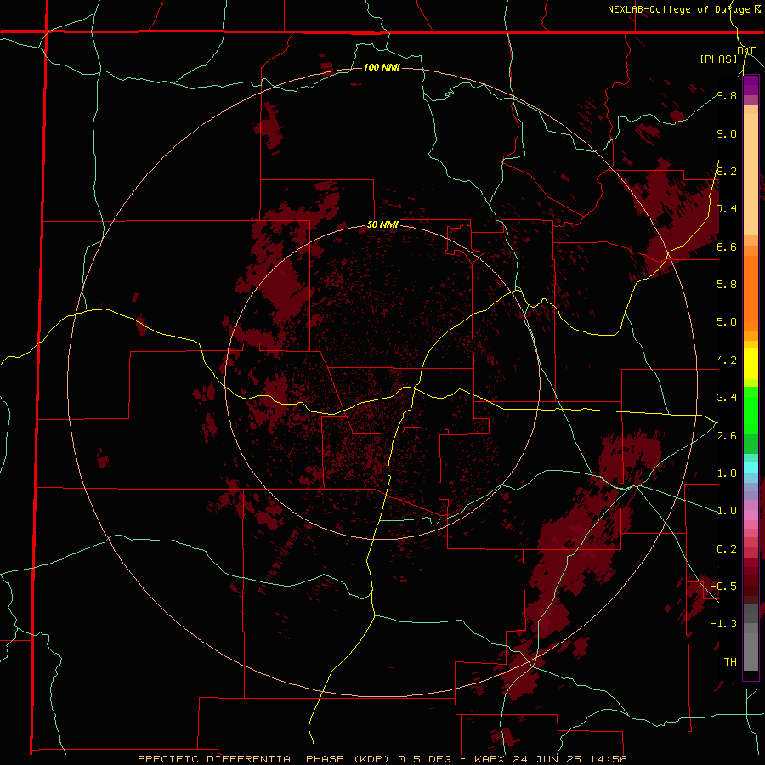Click the 50 NMI range ring label
Screen dimensions: 765x765
point(382,225)
